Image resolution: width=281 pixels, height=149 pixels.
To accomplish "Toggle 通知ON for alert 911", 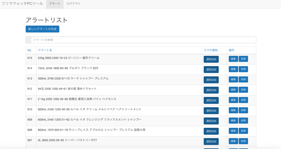I will tap(211, 100).
